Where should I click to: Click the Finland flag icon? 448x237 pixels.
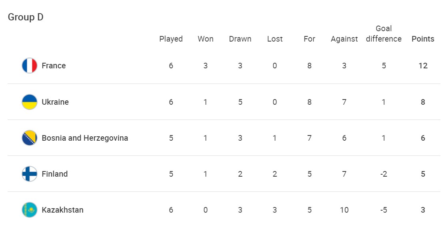click(x=30, y=174)
